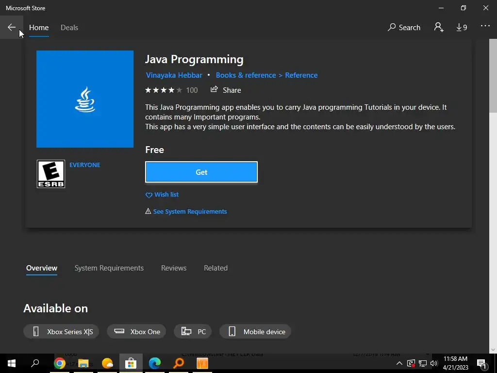Click the Java Programming app logo
The width and height of the screenshot is (497, 373).
[84, 99]
